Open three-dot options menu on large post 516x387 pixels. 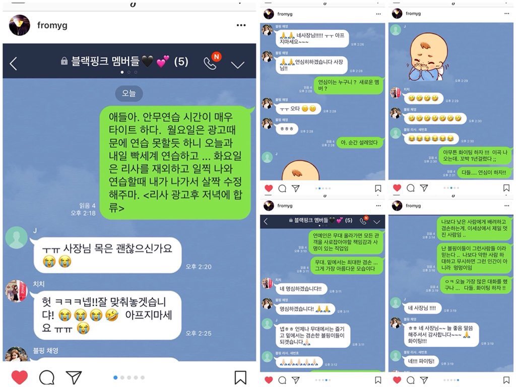click(x=241, y=25)
